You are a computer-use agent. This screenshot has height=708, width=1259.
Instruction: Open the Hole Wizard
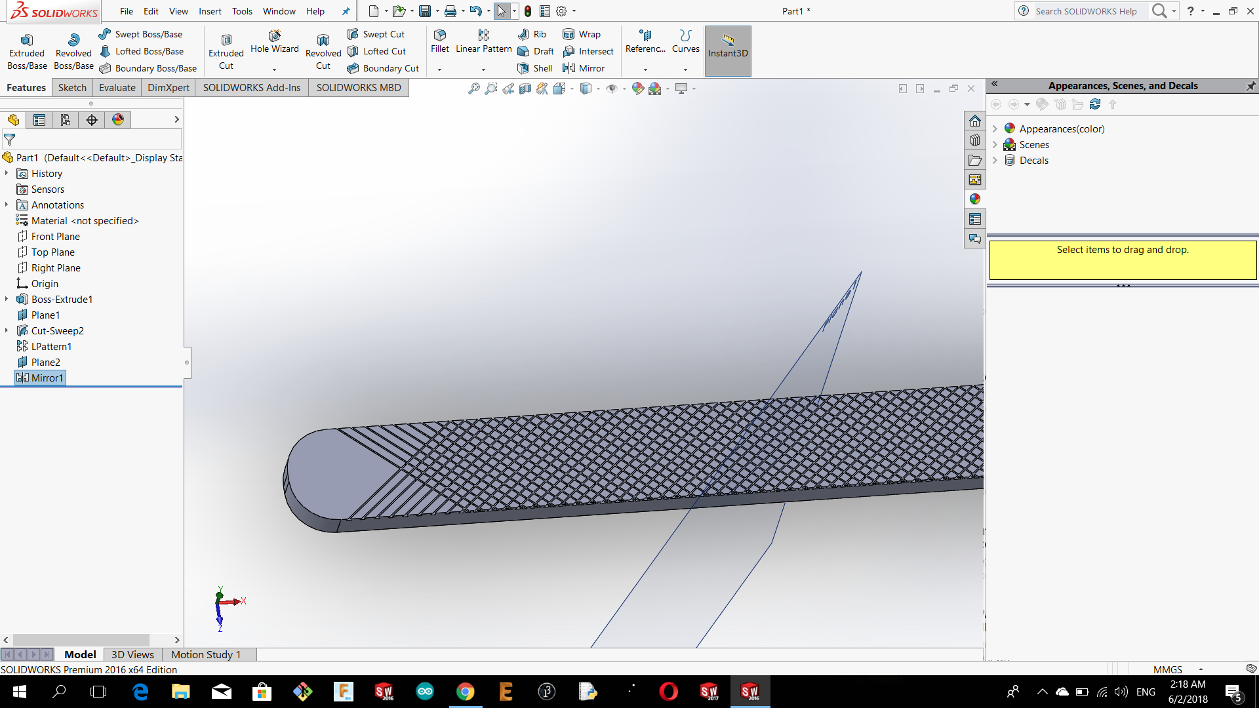(274, 41)
